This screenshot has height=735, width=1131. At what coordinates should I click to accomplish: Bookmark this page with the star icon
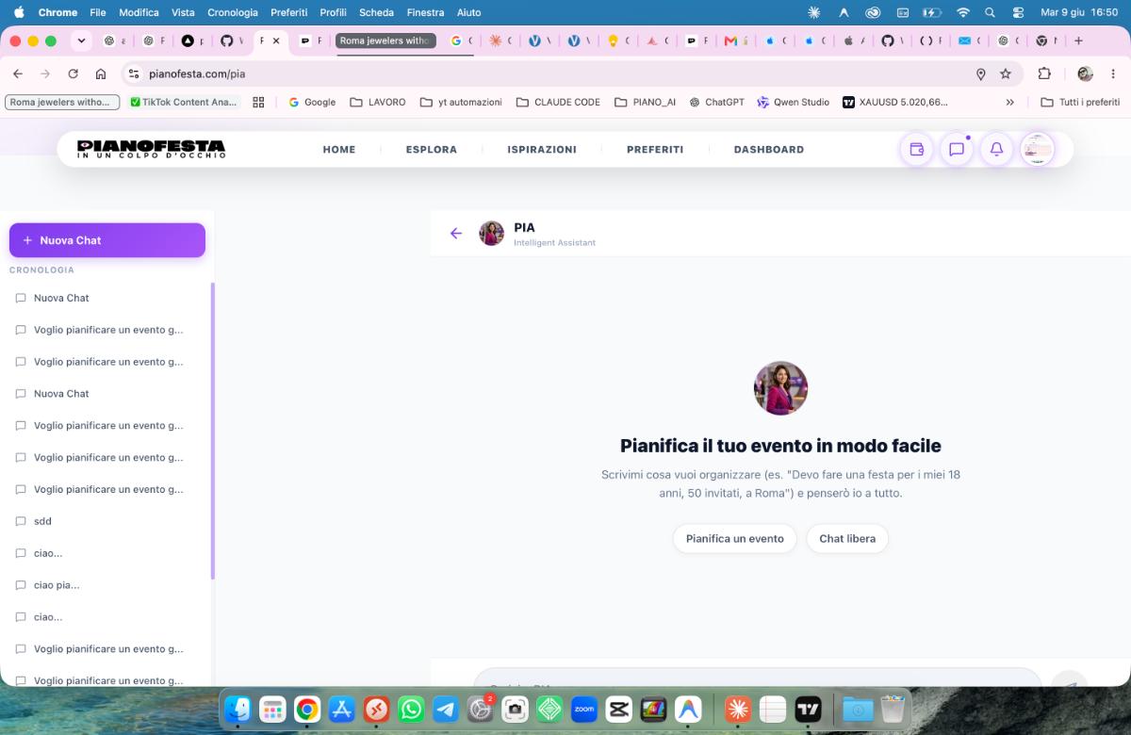[1006, 73]
